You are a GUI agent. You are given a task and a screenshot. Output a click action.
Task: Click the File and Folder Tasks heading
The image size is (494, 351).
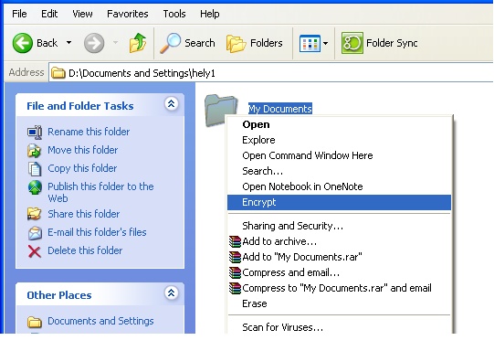[x=80, y=106]
